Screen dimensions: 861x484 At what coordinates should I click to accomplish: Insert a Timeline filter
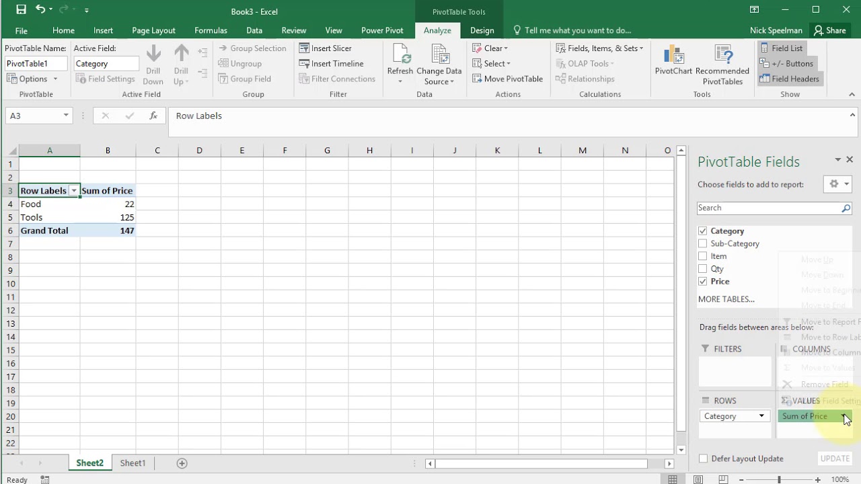coord(331,64)
